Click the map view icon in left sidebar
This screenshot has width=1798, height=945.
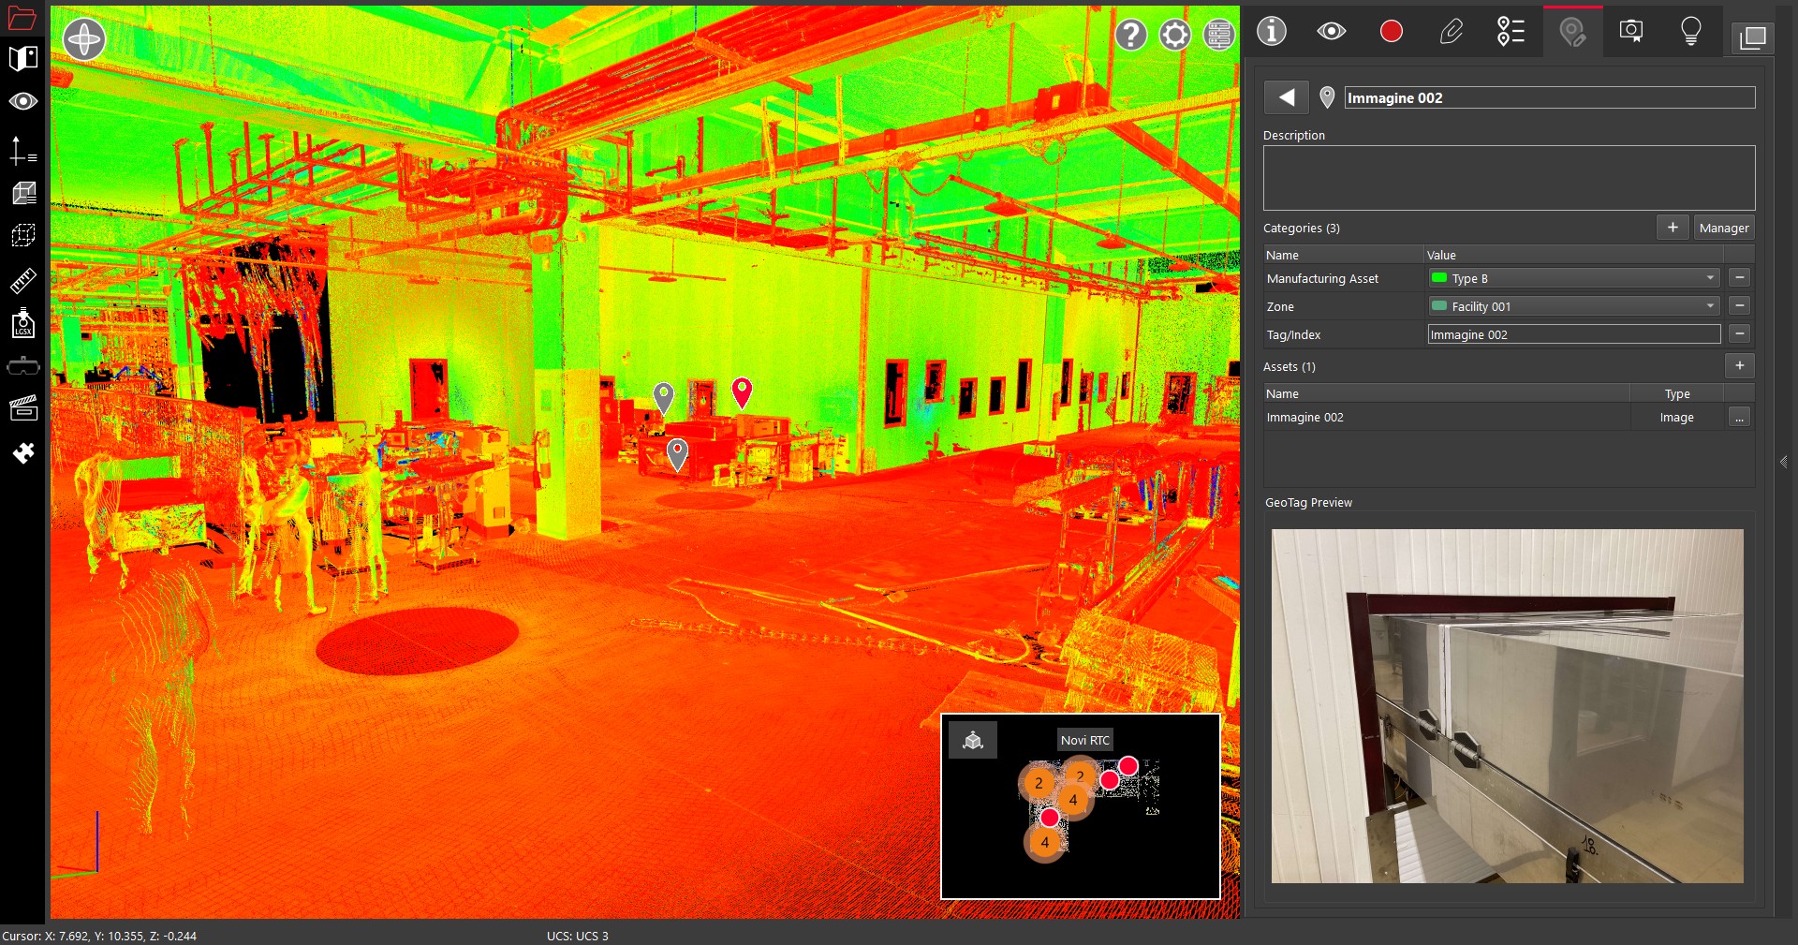pos(22,58)
